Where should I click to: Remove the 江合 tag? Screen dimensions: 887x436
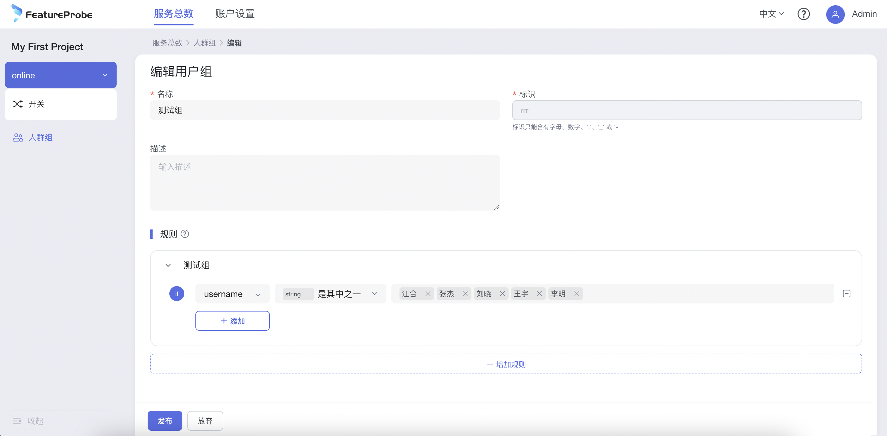(428, 294)
